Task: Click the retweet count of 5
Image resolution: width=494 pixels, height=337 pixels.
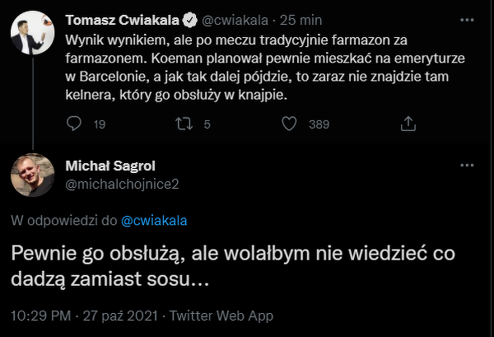Action: click(207, 124)
